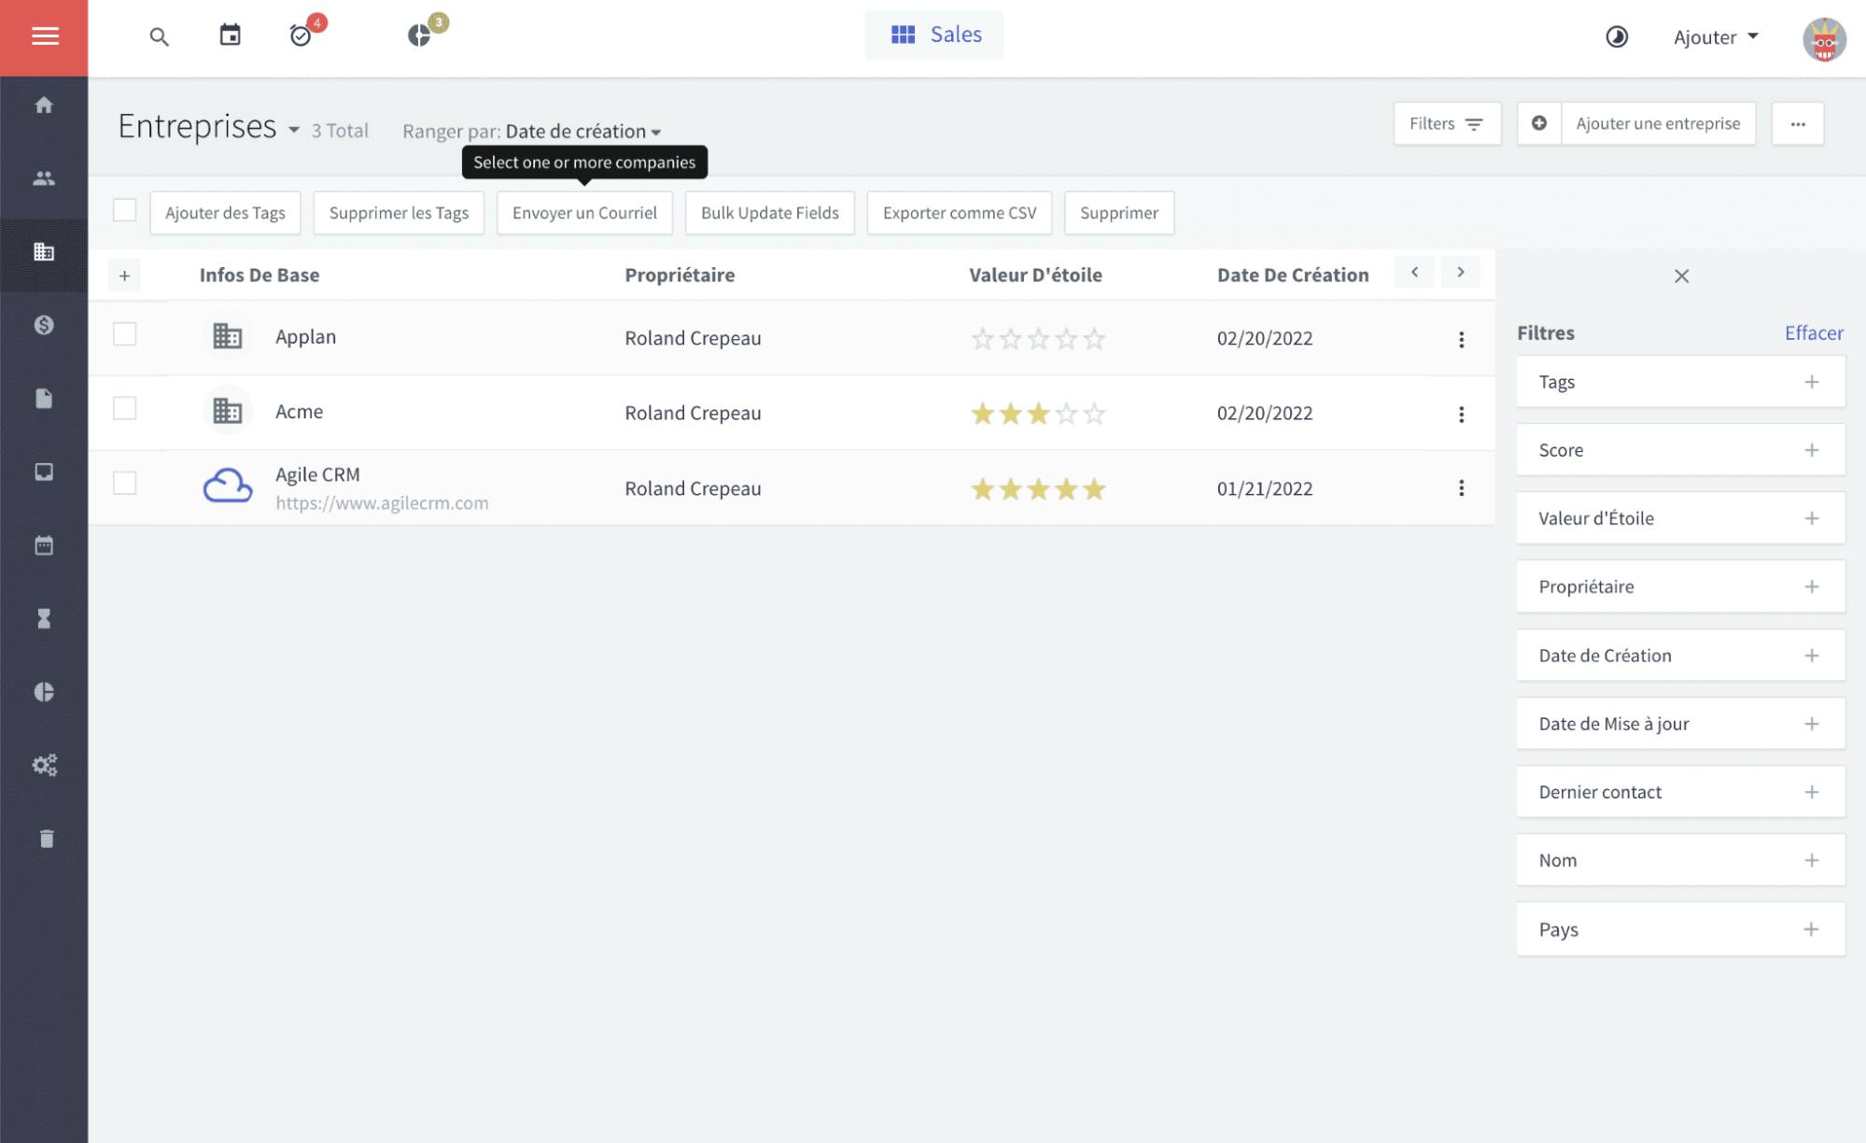Set Applan rating to five stars

coord(1094,339)
